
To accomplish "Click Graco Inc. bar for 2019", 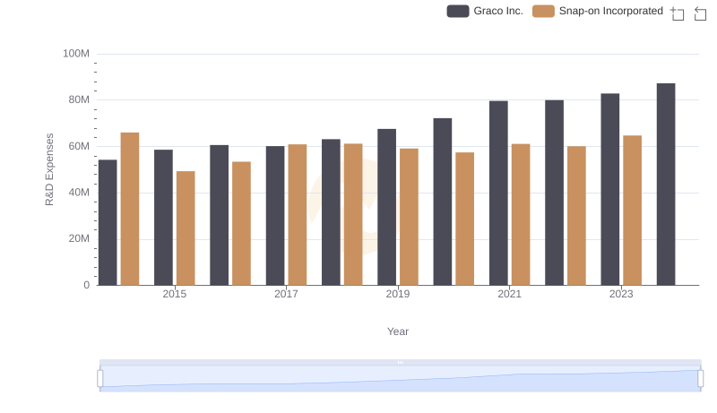I will point(387,208).
